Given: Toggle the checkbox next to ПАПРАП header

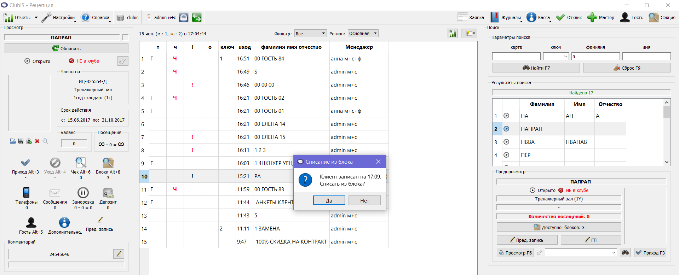Looking at the screenshot, I should pyautogui.click(x=125, y=37).
